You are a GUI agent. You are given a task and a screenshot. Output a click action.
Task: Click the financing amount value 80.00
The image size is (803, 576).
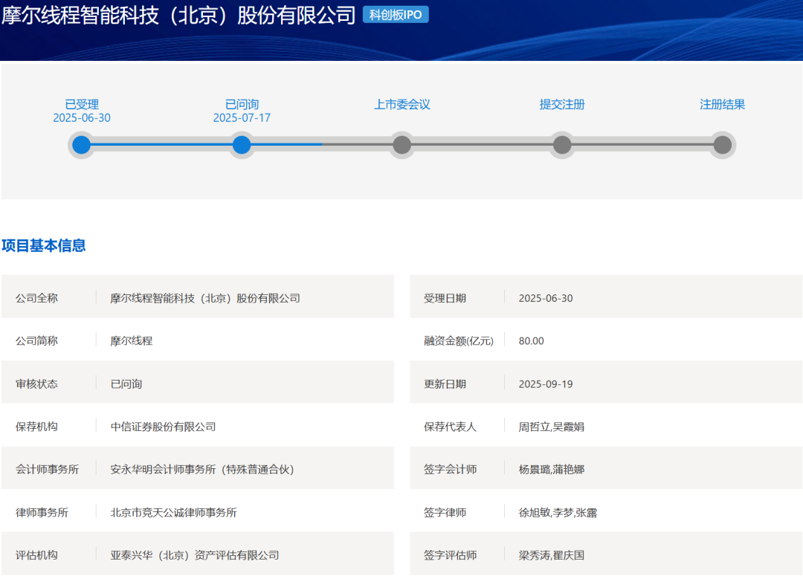[x=531, y=341]
